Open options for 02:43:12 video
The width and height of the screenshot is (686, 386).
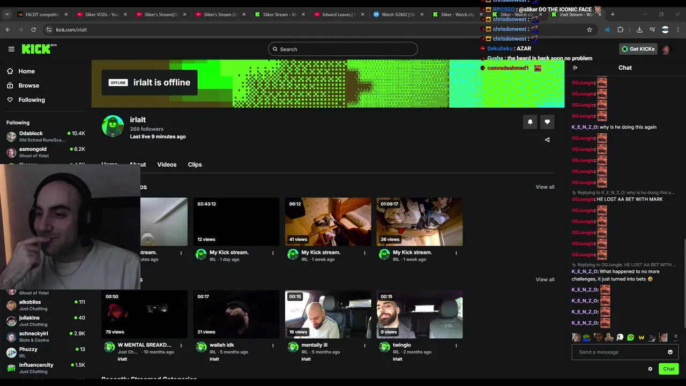click(x=273, y=253)
